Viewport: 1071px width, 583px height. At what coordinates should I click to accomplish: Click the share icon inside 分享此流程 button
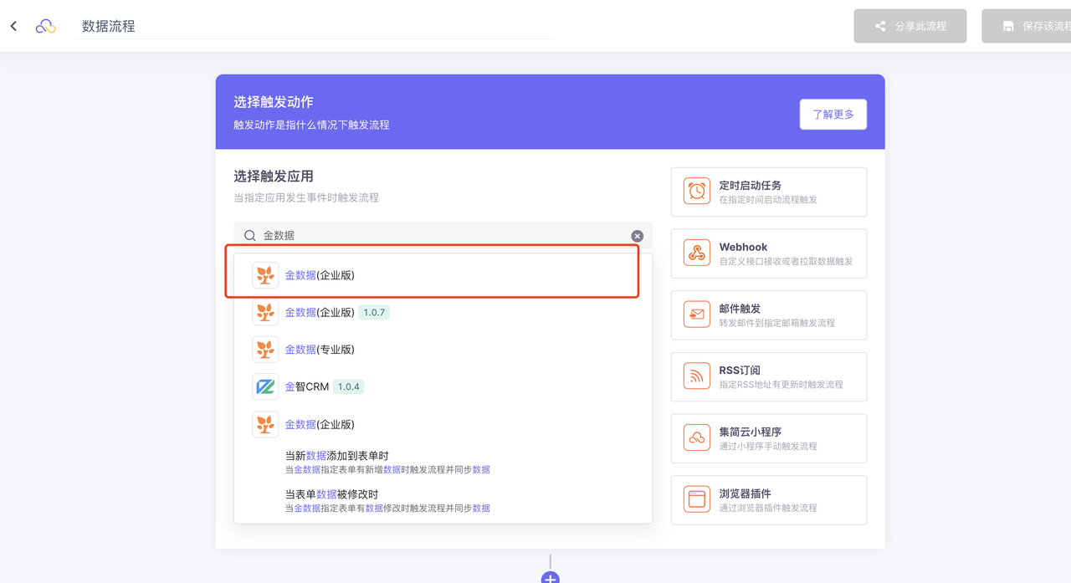[880, 26]
